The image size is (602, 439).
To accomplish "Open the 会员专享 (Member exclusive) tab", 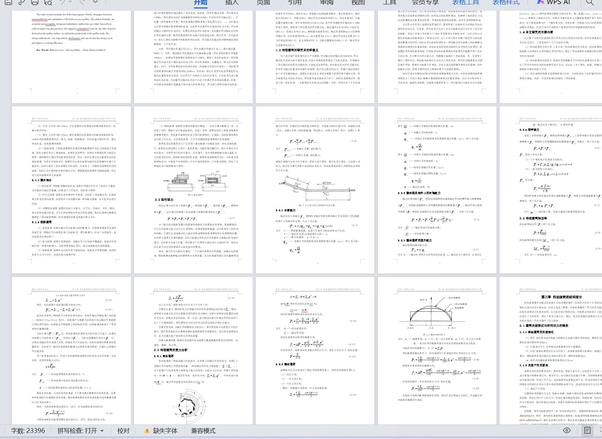I will click(x=425, y=2).
